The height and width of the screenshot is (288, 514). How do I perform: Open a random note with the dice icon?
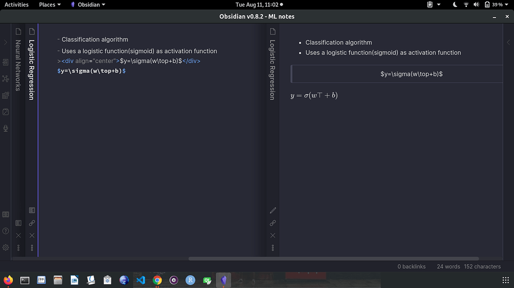(6, 112)
